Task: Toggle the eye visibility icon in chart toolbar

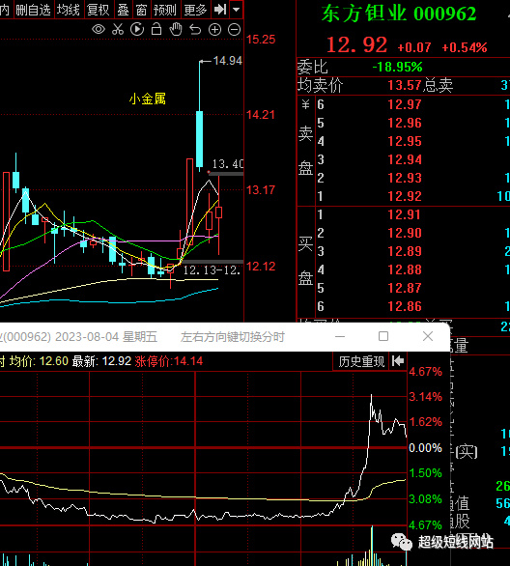Action: click(x=99, y=29)
